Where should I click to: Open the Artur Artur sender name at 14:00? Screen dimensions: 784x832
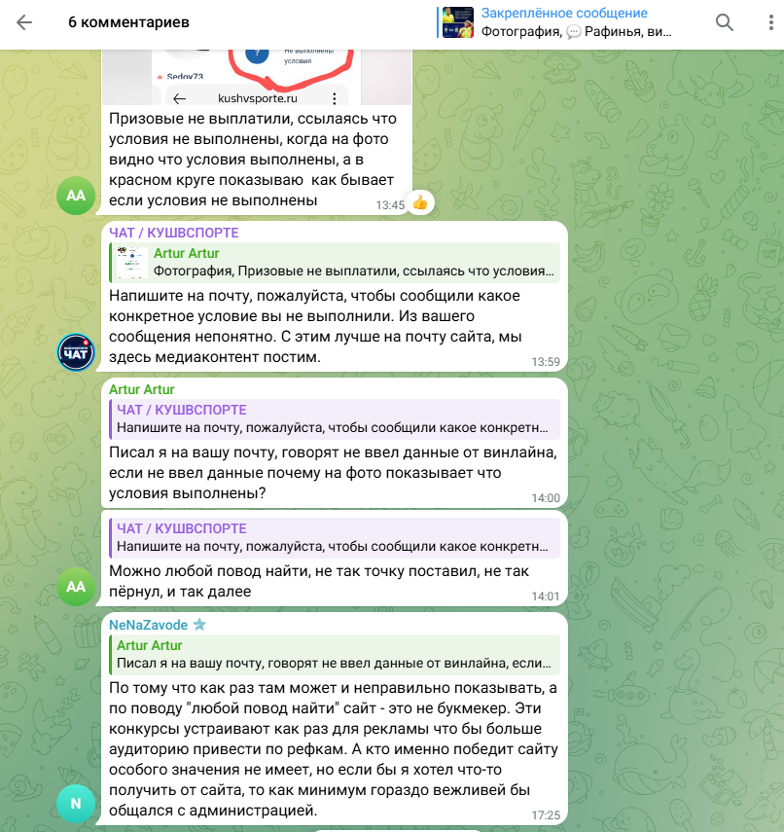(142, 389)
